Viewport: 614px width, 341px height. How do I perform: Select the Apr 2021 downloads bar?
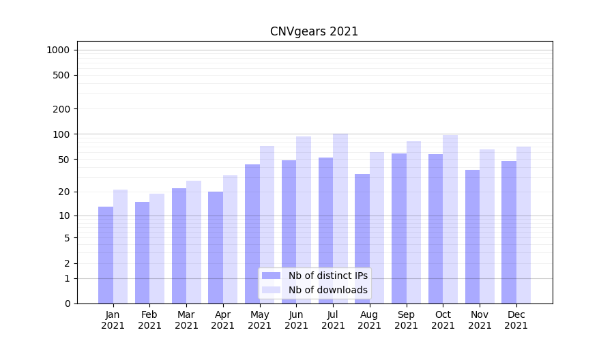[230, 239]
